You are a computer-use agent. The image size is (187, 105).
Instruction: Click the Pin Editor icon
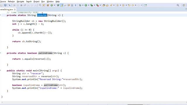point(146,5)
